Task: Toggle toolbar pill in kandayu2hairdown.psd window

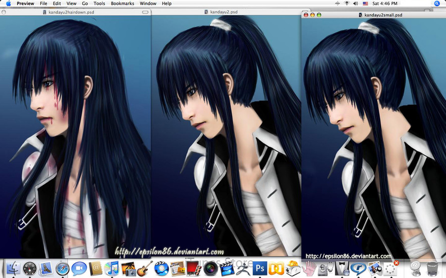Action: [145, 12]
